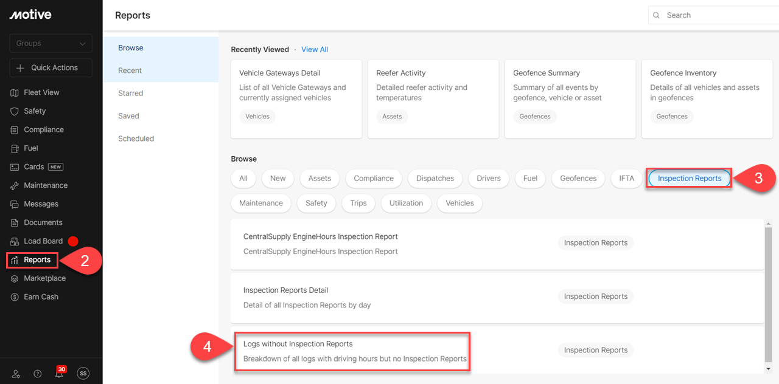Viewport: 779px width, 384px height.
Task: Switch to the Saved tab
Action: pyautogui.click(x=161, y=116)
